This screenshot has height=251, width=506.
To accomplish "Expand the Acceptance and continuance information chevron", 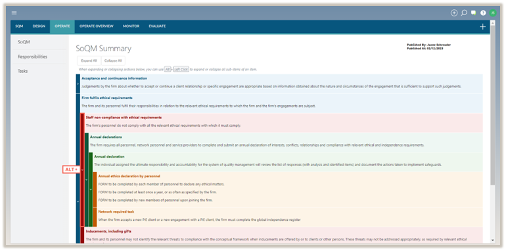I will coord(78,83).
